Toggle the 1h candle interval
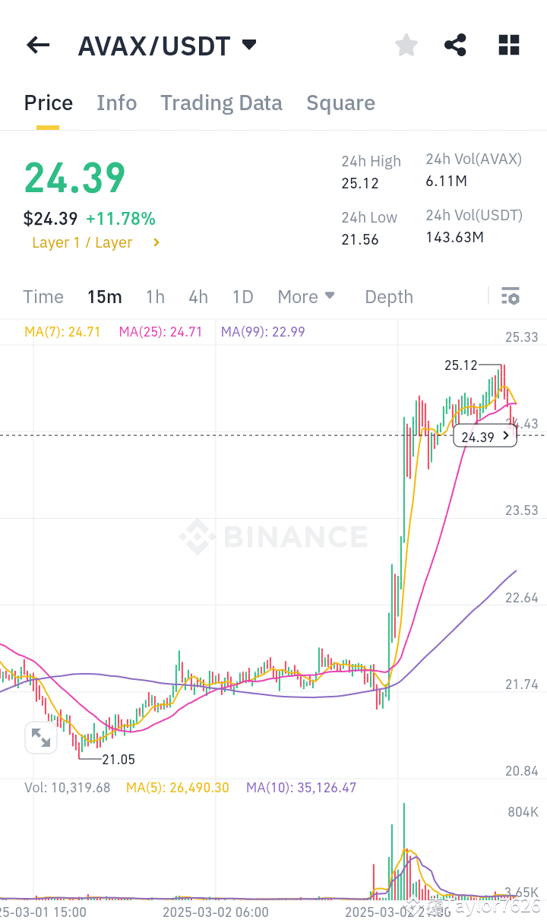The width and height of the screenshot is (547, 923). (x=155, y=296)
